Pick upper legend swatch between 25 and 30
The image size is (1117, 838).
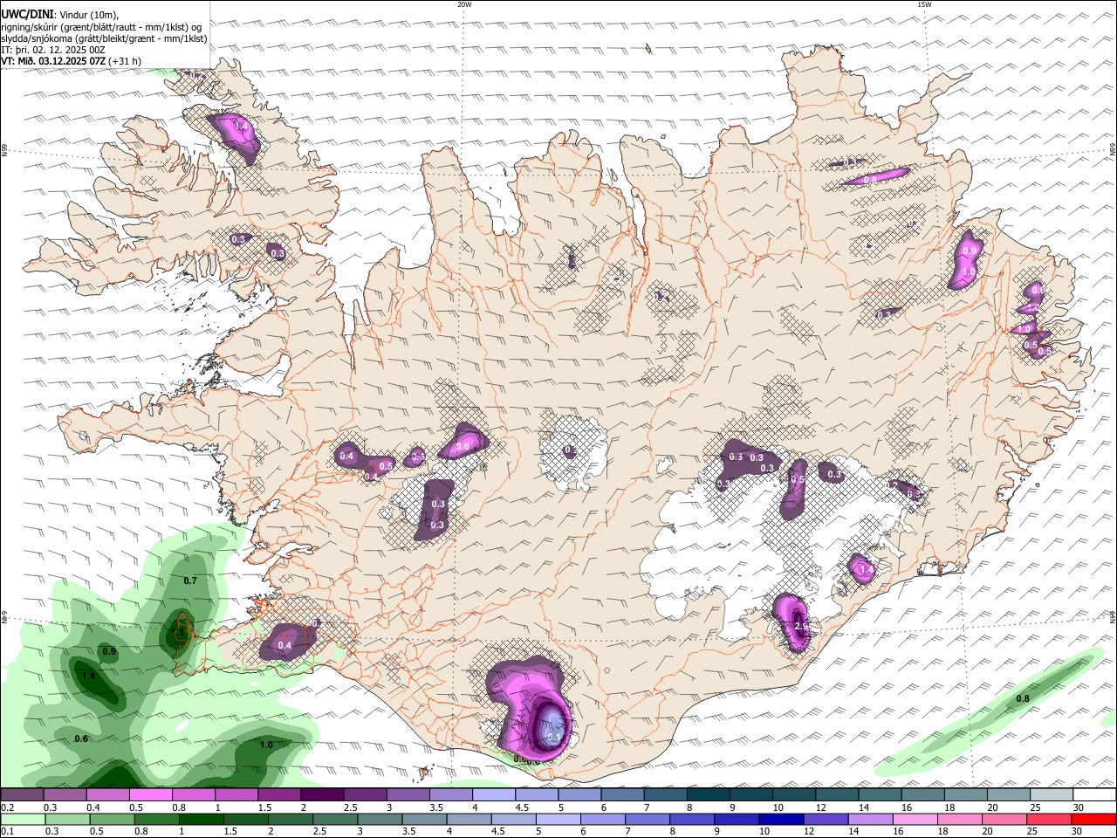tap(1052, 794)
